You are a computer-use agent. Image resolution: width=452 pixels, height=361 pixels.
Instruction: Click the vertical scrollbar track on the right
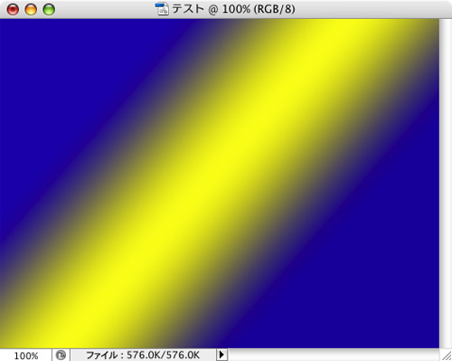tap(446, 184)
